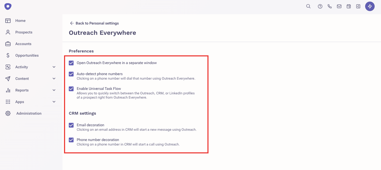Select Reports label in sidebar
The image size is (381, 170).
(x=22, y=90)
